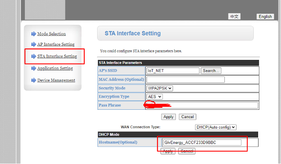Click arrow icon beside STA Interface Setting
Viewport: 281px width, 164px height.
tap(34, 56)
